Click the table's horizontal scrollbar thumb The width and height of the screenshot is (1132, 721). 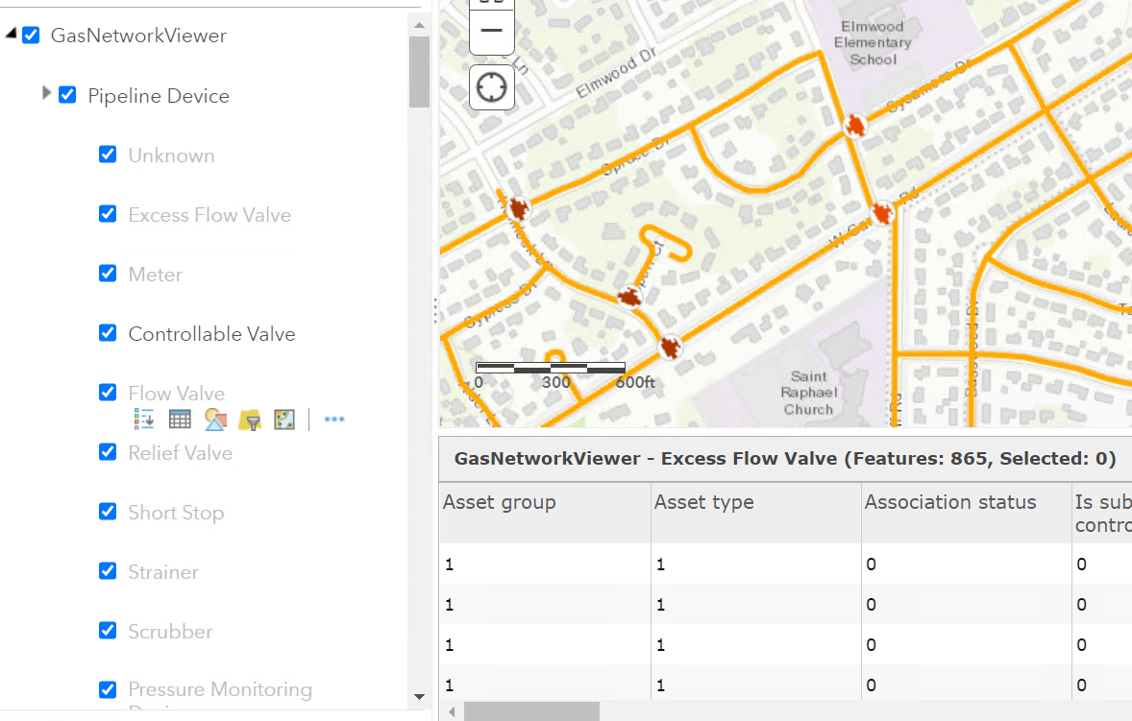531,711
